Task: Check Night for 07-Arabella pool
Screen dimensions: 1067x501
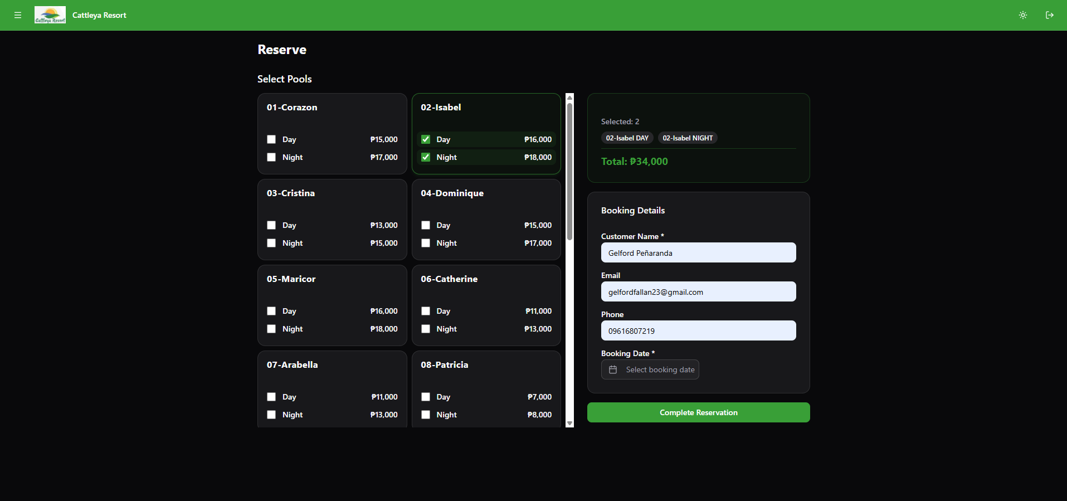Action: (271, 415)
